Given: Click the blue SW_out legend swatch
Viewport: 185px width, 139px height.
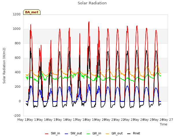Looking at the screenshot, I should coord(66,134).
